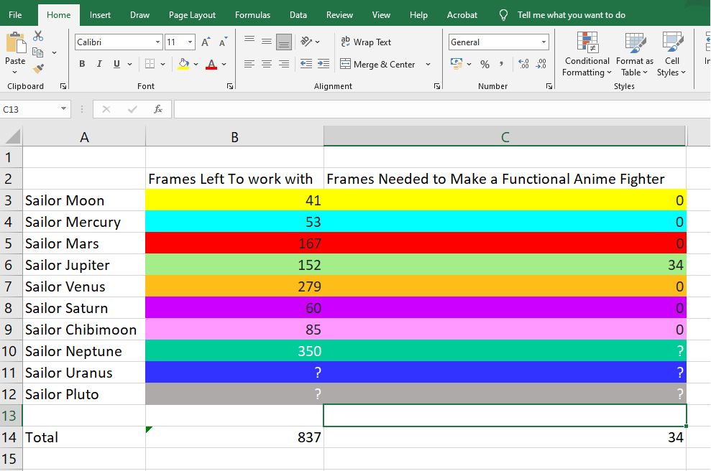Click the Insert Function fx icon

[x=157, y=109]
